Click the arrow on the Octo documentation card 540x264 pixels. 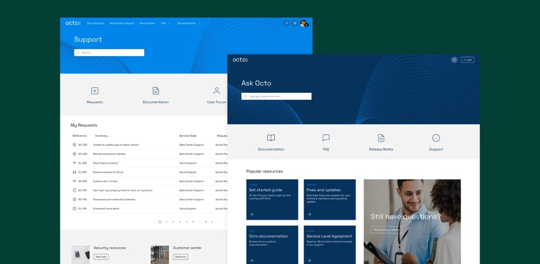[x=252, y=261]
